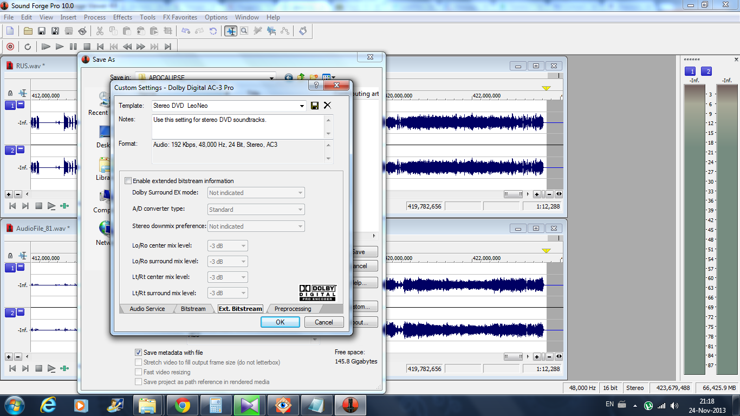Click the Create new folder icon

click(314, 77)
